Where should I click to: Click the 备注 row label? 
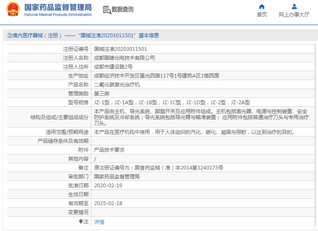pyautogui.click(x=83, y=168)
